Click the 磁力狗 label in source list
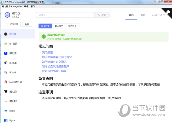172x123 pixels. click(13, 91)
